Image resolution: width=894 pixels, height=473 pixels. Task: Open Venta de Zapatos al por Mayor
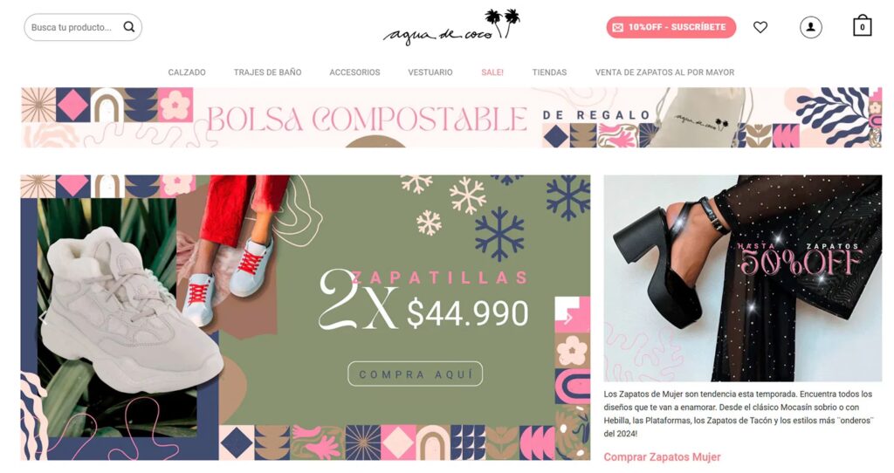point(664,72)
